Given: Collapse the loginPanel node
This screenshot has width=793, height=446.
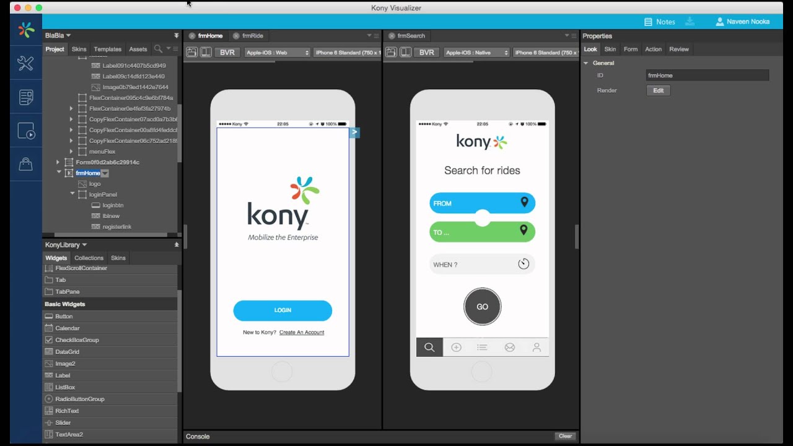Looking at the screenshot, I should tap(72, 195).
